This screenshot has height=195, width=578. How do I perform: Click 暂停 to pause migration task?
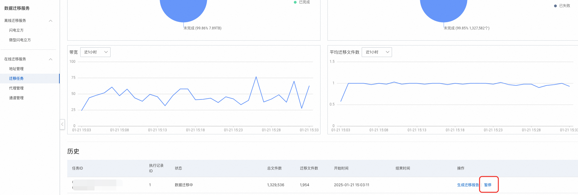click(488, 185)
